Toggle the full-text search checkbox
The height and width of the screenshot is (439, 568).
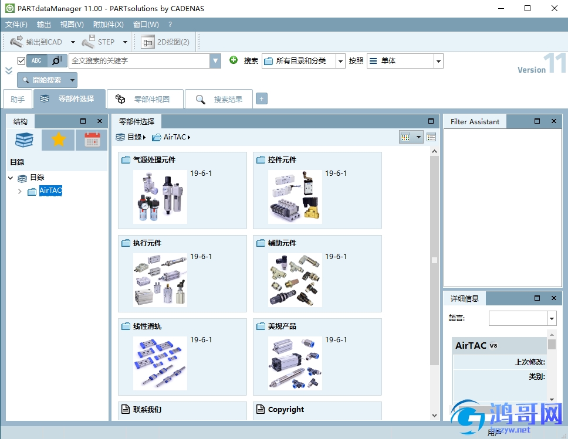pyautogui.click(x=21, y=60)
